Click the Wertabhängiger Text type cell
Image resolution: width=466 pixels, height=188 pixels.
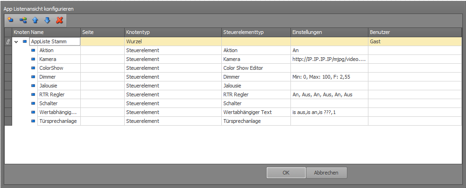point(256,113)
